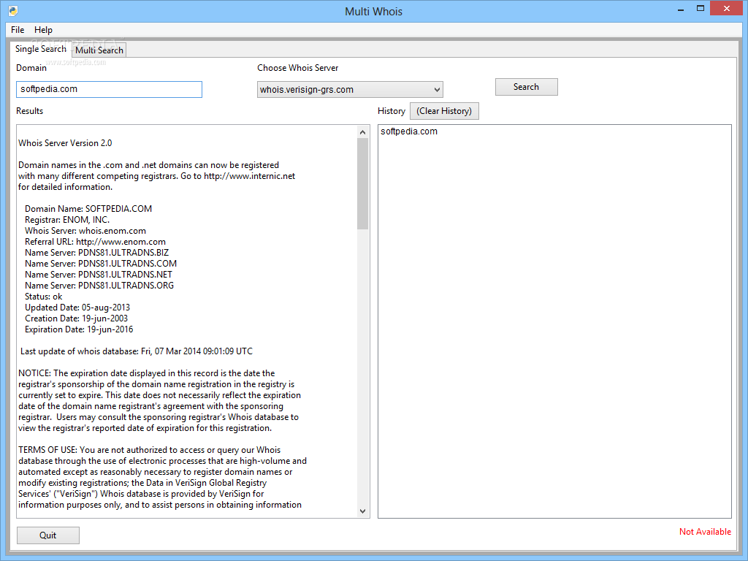Switch to the Multi Search tab

click(x=99, y=50)
